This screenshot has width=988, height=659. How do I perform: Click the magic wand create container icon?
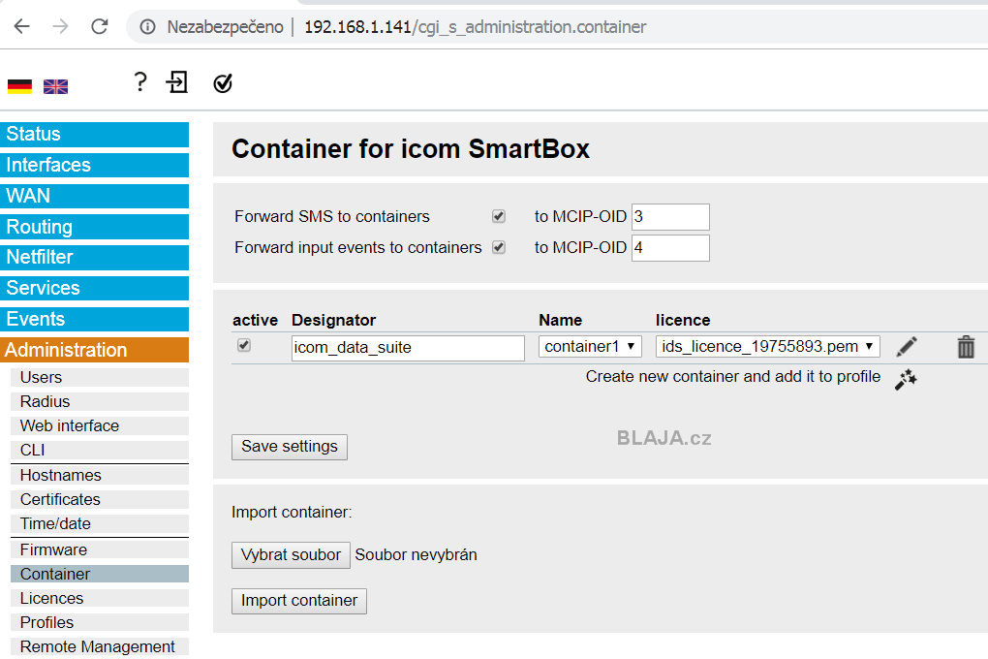point(906,379)
